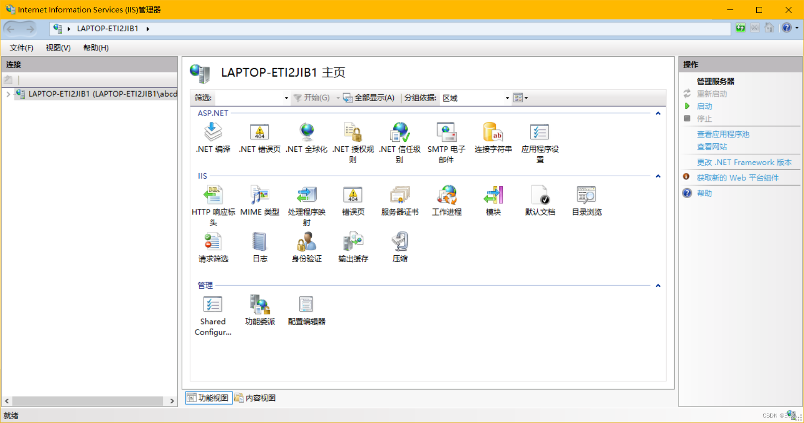Click the 查看应用程序池 link
Image resolution: width=804 pixels, height=423 pixels.
pos(723,134)
